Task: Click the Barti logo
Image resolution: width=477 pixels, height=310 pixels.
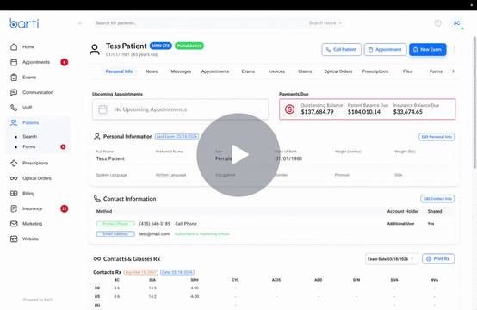Action: coord(24,23)
